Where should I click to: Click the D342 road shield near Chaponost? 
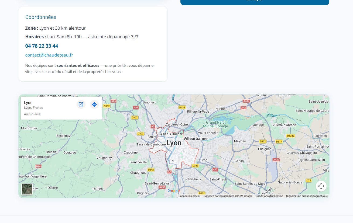(x=151, y=170)
